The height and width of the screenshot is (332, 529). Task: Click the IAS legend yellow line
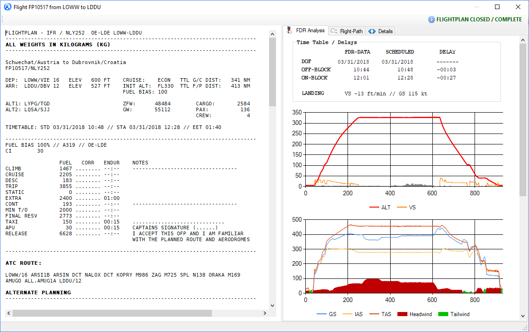[x=348, y=314]
